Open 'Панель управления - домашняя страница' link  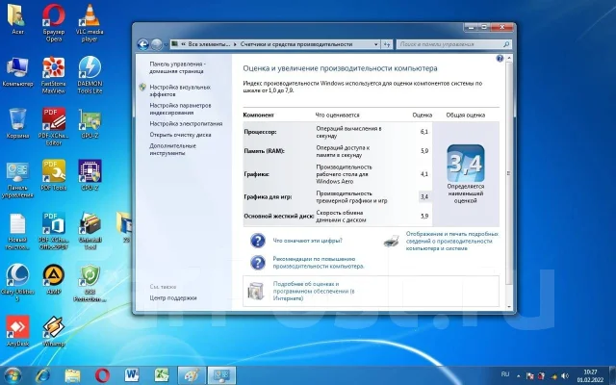point(177,67)
